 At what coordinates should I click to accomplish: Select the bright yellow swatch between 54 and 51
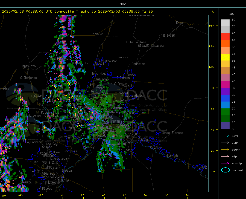tap(225, 57)
